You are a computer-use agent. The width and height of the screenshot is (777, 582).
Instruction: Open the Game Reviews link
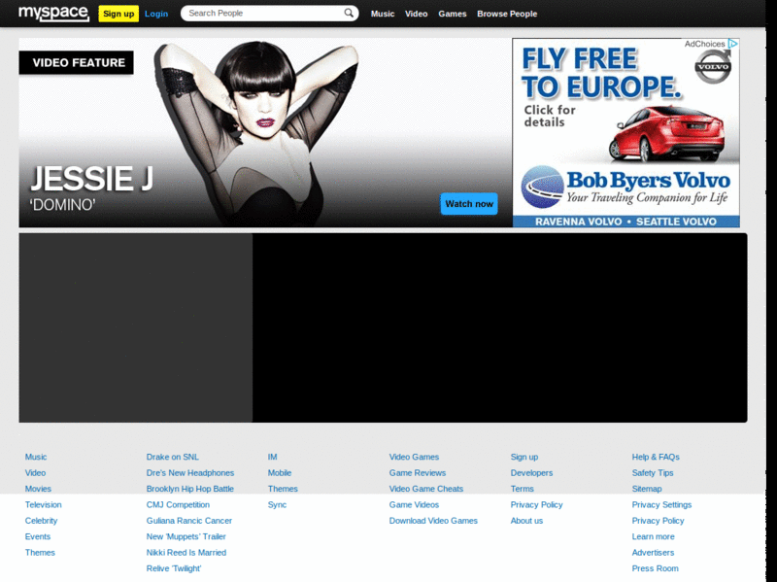pyautogui.click(x=418, y=473)
